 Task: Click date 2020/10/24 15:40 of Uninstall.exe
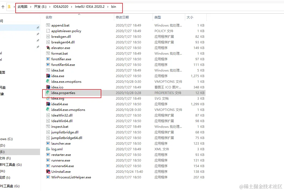[129, 171]
